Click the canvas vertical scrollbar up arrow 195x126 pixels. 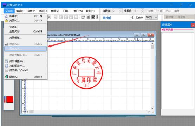[x=152, y=44]
